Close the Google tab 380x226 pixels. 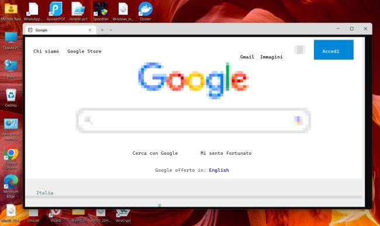(90, 30)
